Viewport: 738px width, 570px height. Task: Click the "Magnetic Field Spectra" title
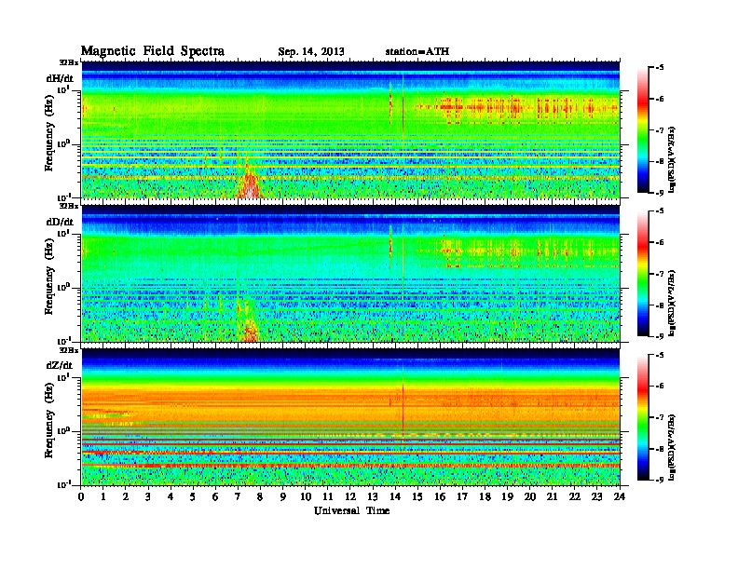point(153,51)
